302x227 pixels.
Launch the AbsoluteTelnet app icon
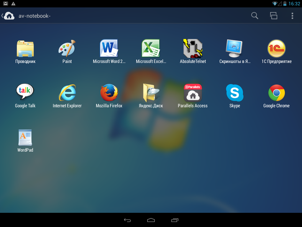pyautogui.click(x=193, y=48)
